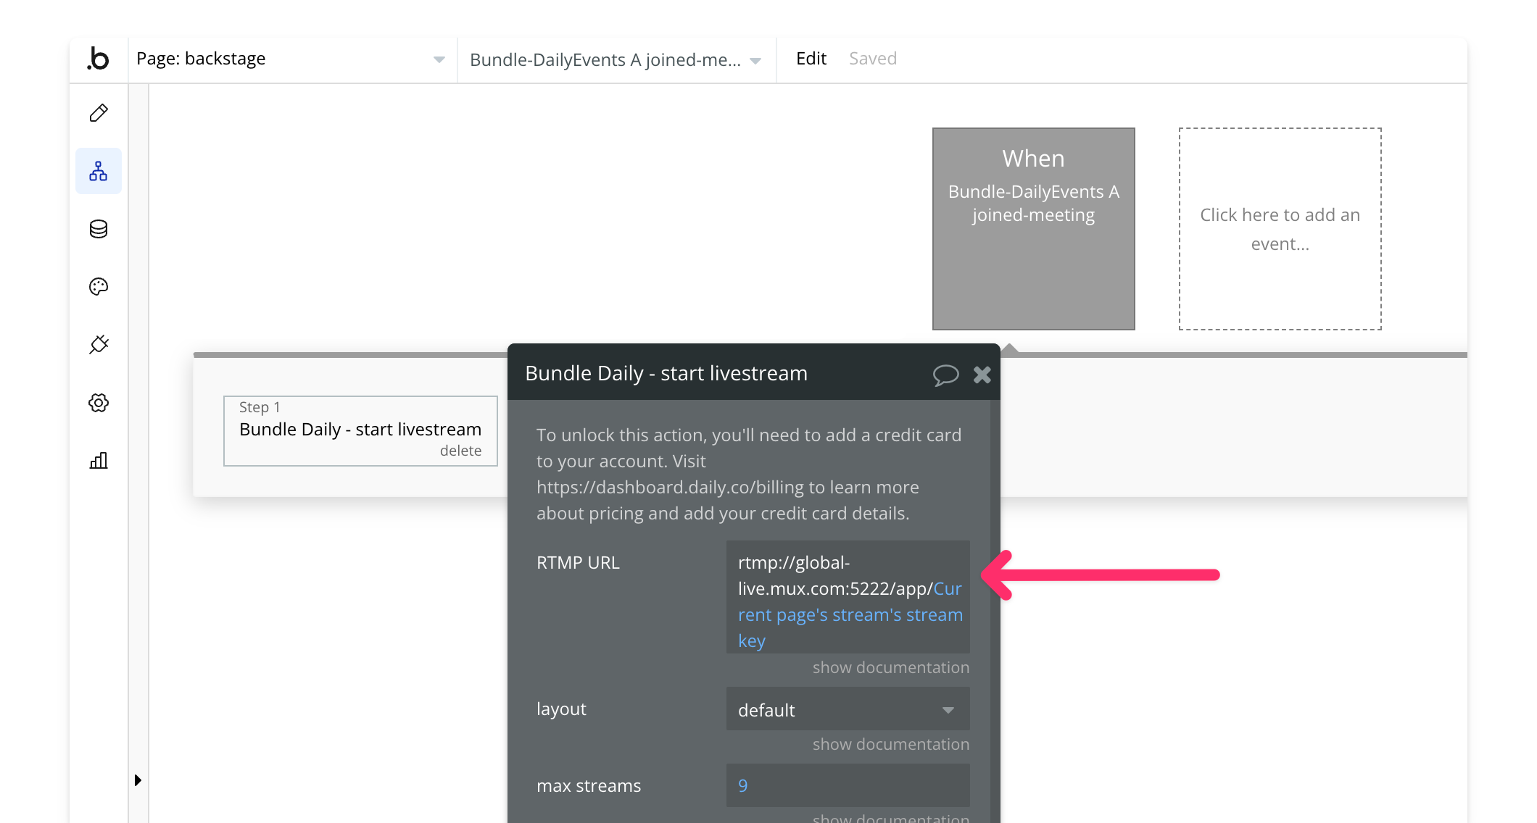Open the Settings gear icon
Viewport: 1537px width, 823px height.
[x=99, y=403]
